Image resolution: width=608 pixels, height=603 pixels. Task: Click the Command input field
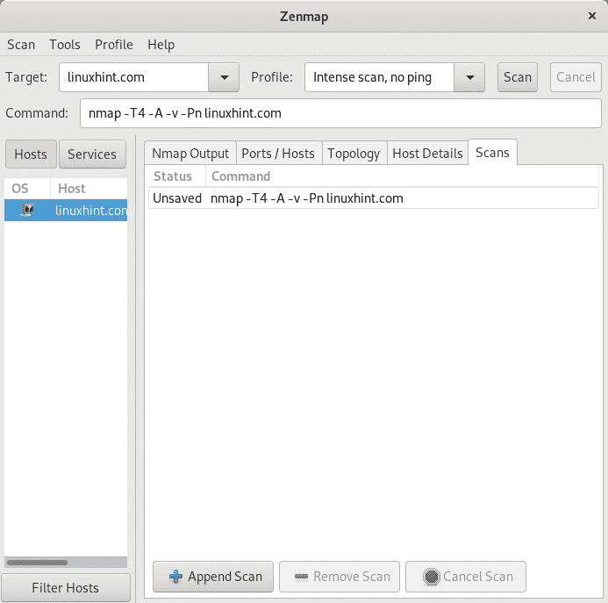pos(340,113)
